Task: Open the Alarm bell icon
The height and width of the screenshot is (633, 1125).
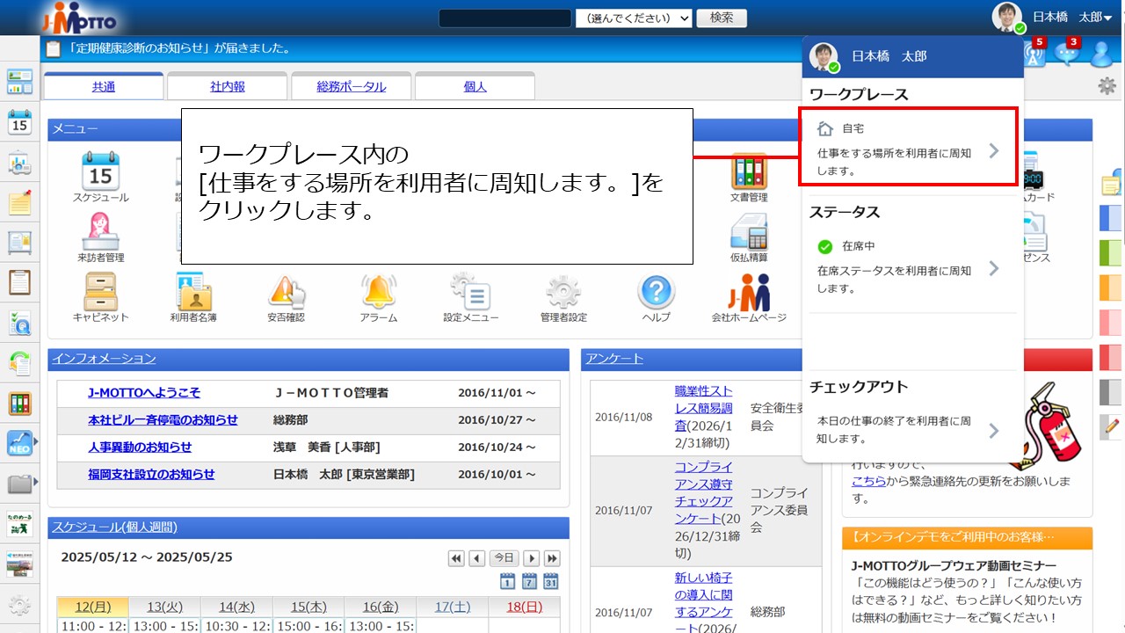Action: [x=379, y=296]
